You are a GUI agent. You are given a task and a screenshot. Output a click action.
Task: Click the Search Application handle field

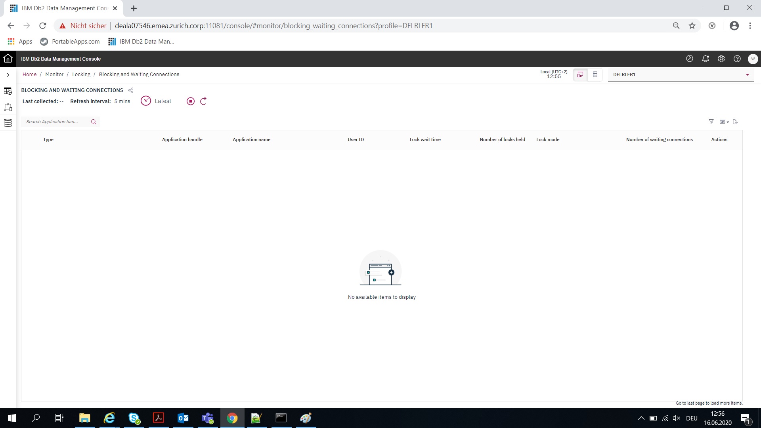[x=55, y=122]
